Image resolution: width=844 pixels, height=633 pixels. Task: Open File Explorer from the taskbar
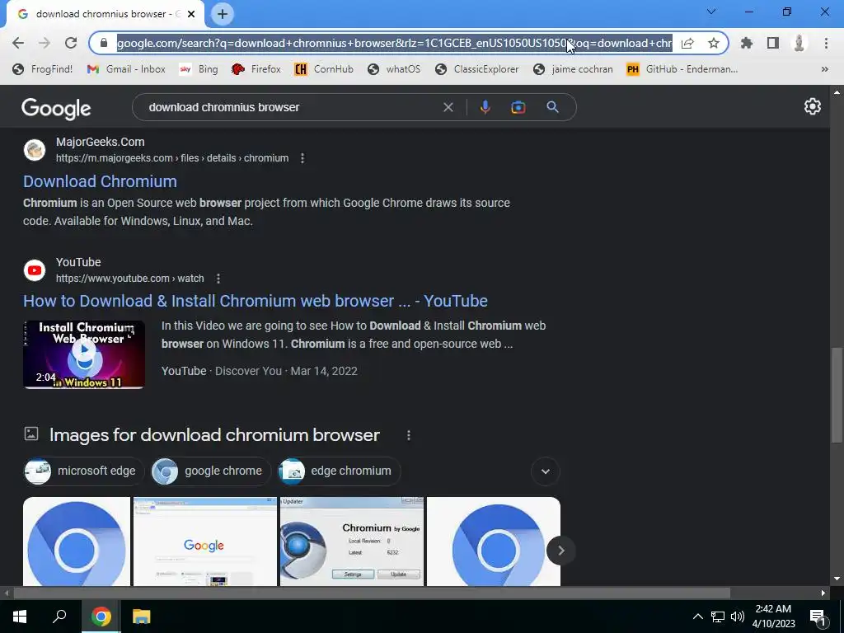(x=142, y=617)
